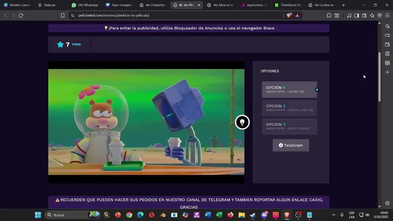This screenshot has width=393, height=221.
Task: Open Leo AI in the right sidebar
Action: pyautogui.click(x=387, y=26)
